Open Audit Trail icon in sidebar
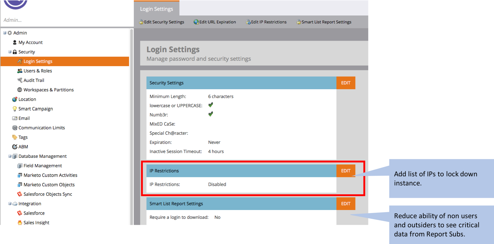Viewport: 494px width, 244px height. (20, 80)
